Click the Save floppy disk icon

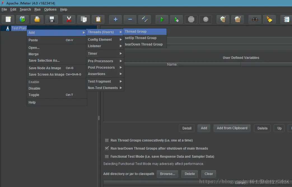(52, 19)
